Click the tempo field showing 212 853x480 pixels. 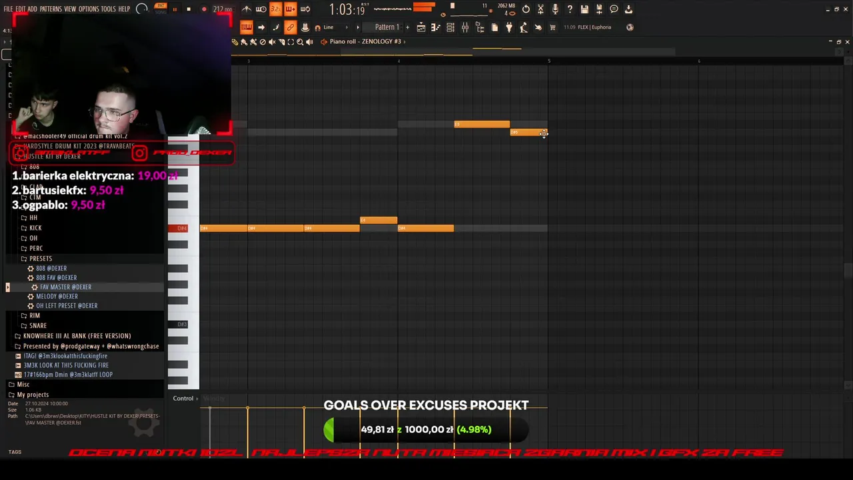pos(223,10)
